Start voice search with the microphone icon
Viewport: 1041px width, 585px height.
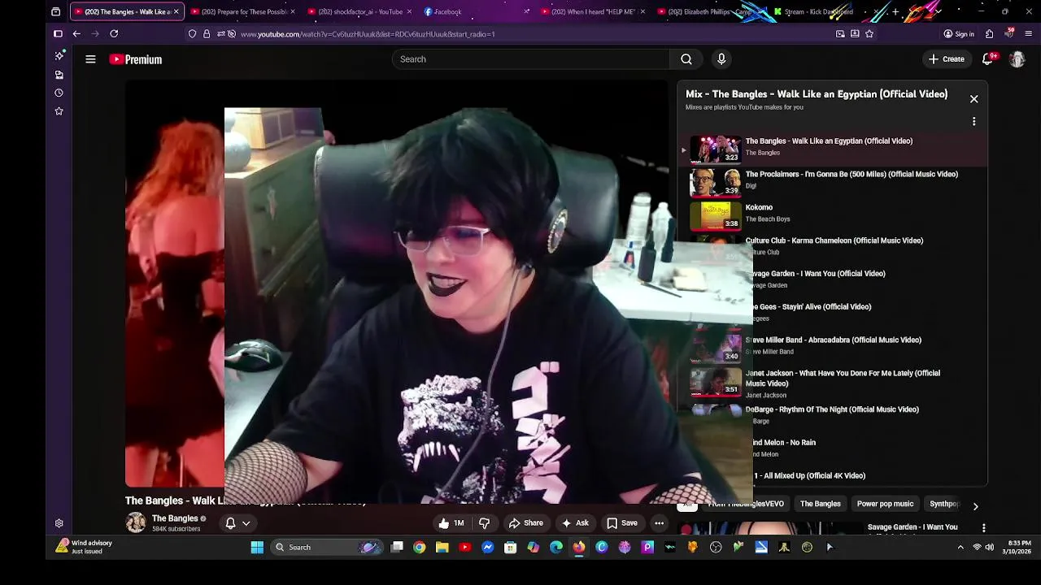[x=721, y=59]
